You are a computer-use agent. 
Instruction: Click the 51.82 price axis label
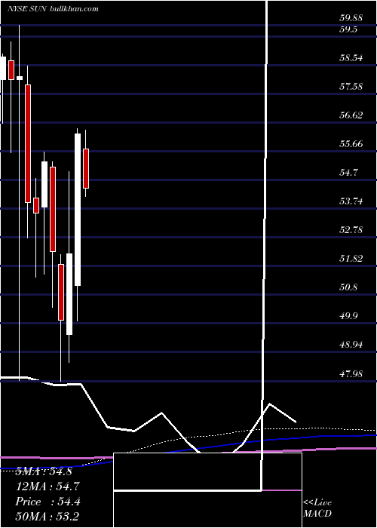(x=351, y=259)
